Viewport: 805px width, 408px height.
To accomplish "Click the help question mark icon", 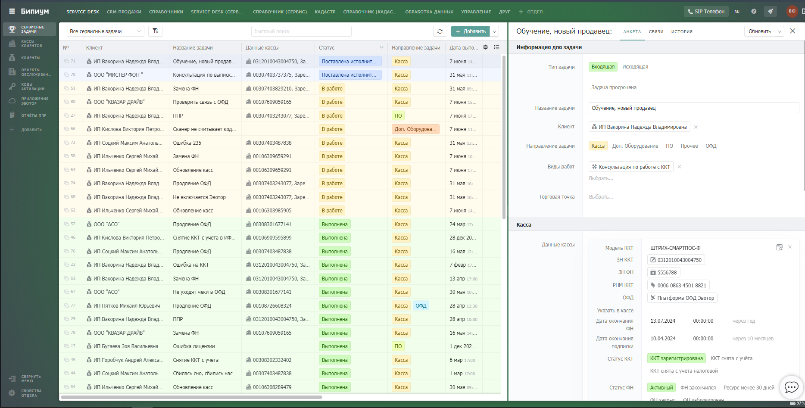I will coord(754,12).
